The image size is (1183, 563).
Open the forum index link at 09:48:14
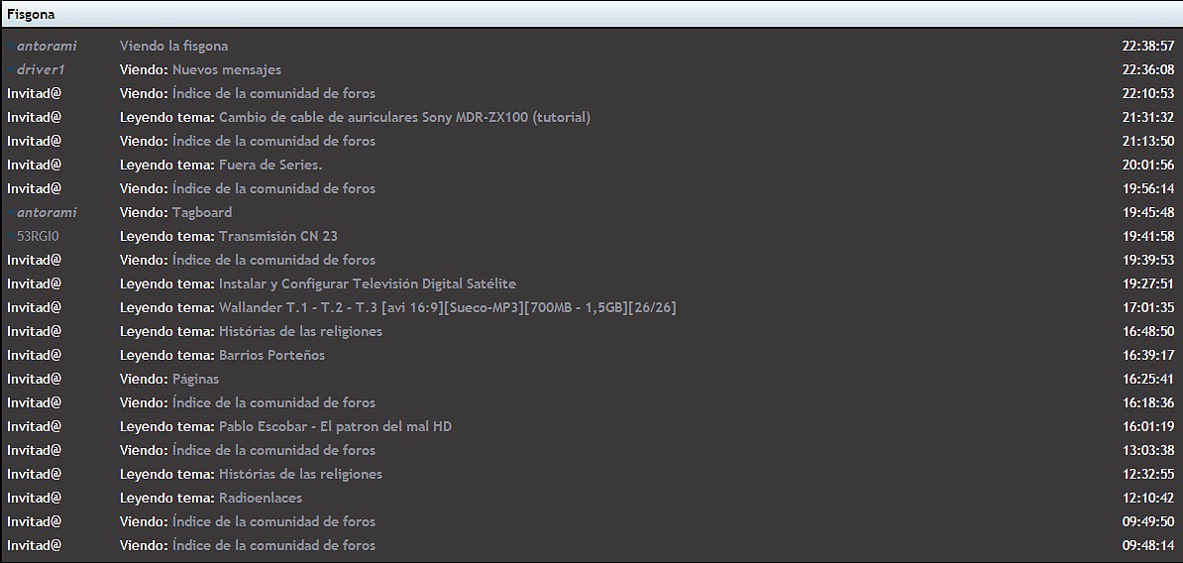[273, 545]
